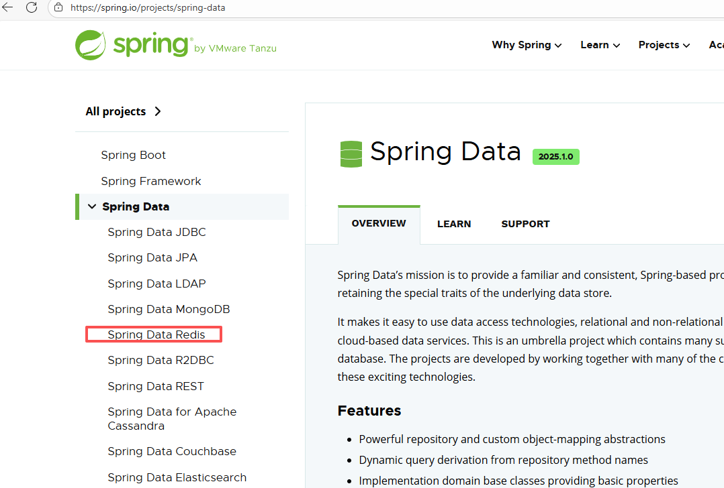Open the Learn dropdown menu

point(600,45)
